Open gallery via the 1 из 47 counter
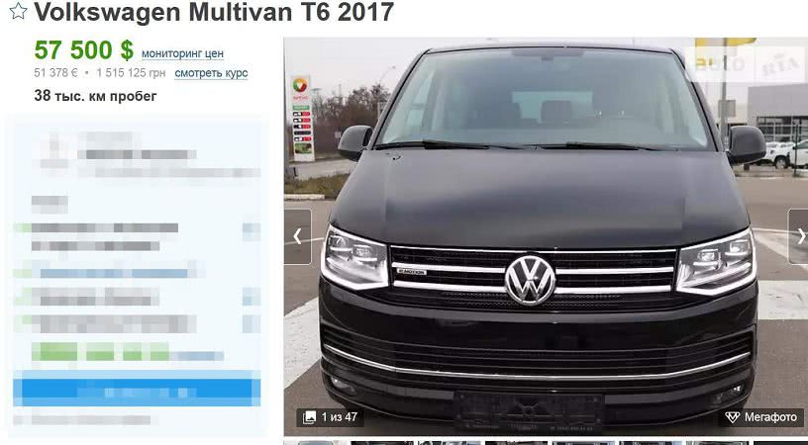808x445 pixels. (331, 417)
